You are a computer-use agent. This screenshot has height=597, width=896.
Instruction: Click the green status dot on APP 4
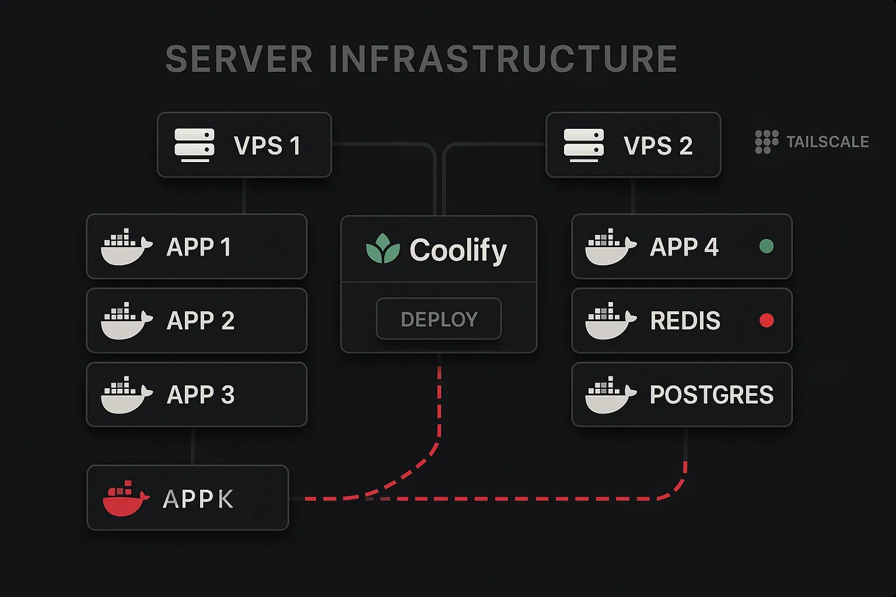pyautogui.click(x=766, y=246)
